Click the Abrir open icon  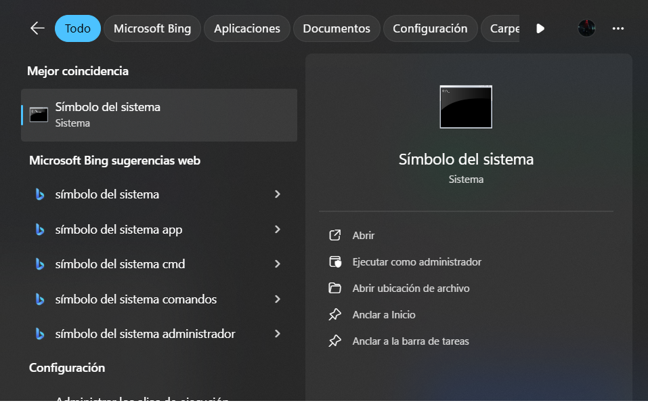[334, 236]
